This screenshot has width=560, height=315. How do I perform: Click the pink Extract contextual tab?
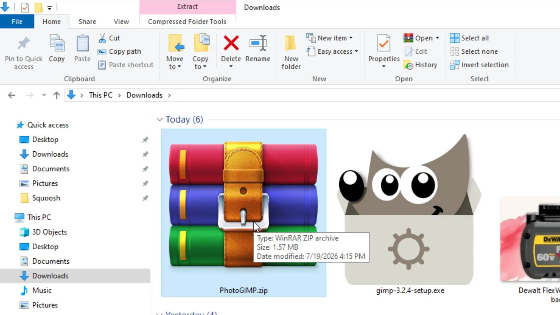point(188,7)
